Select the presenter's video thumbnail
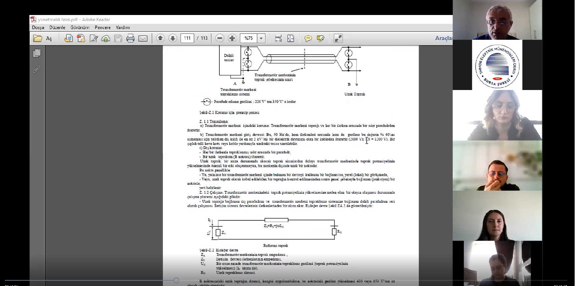 (497, 20)
